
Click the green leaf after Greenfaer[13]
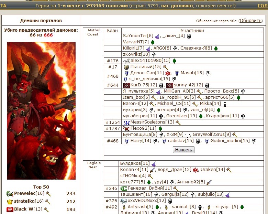(x=201, y=116)
